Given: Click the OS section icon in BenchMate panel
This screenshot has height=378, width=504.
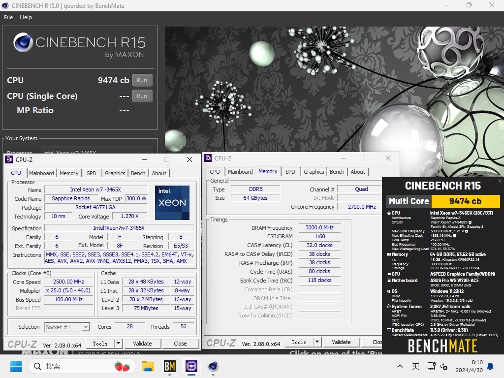Looking at the screenshot, I should click(x=389, y=291).
